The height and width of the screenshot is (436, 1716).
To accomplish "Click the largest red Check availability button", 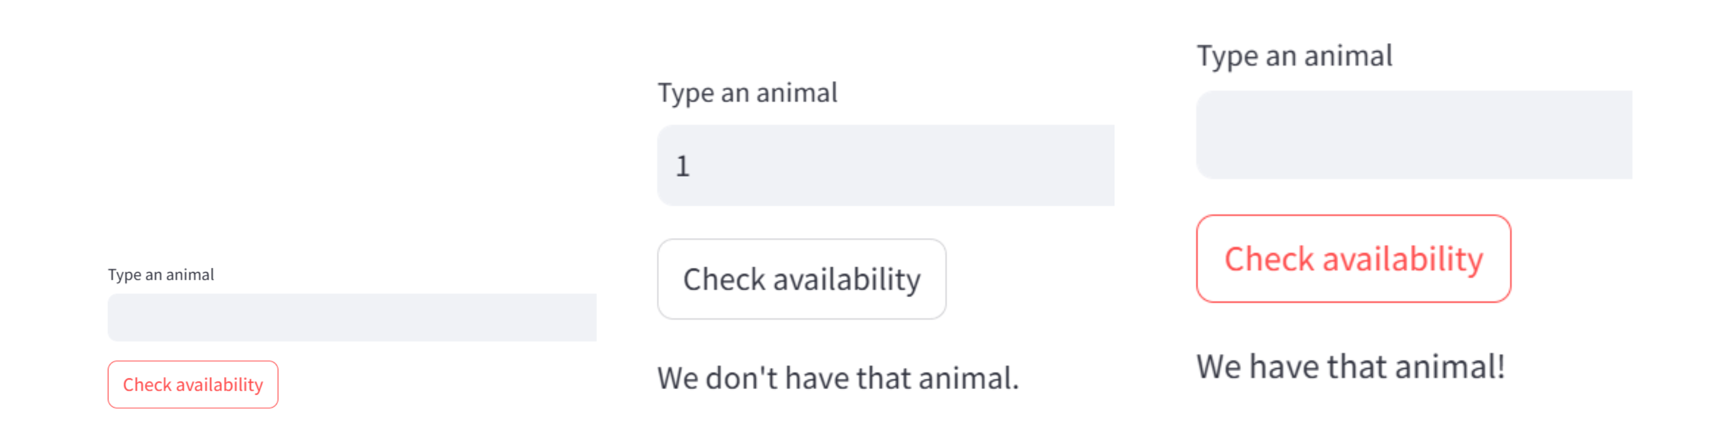I will 1353,259.
